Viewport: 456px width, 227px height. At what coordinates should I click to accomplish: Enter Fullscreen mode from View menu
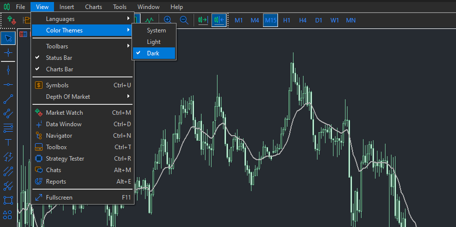point(82,198)
